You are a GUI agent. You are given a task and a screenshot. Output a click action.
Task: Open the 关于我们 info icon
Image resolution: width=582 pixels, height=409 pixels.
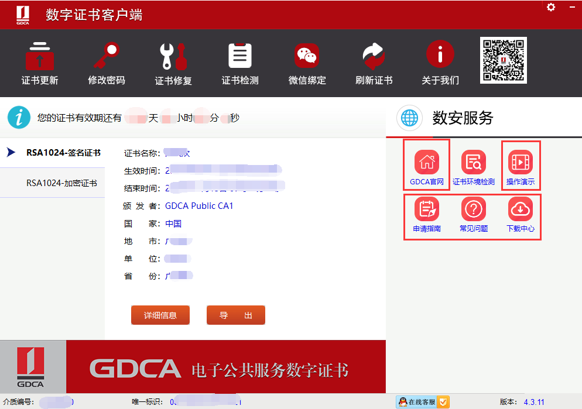pos(440,54)
